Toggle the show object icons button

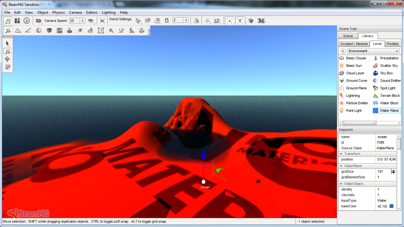point(230,21)
